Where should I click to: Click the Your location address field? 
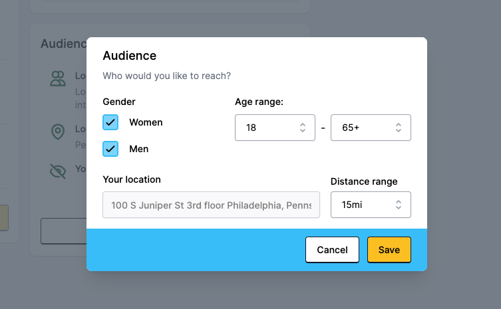(211, 205)
